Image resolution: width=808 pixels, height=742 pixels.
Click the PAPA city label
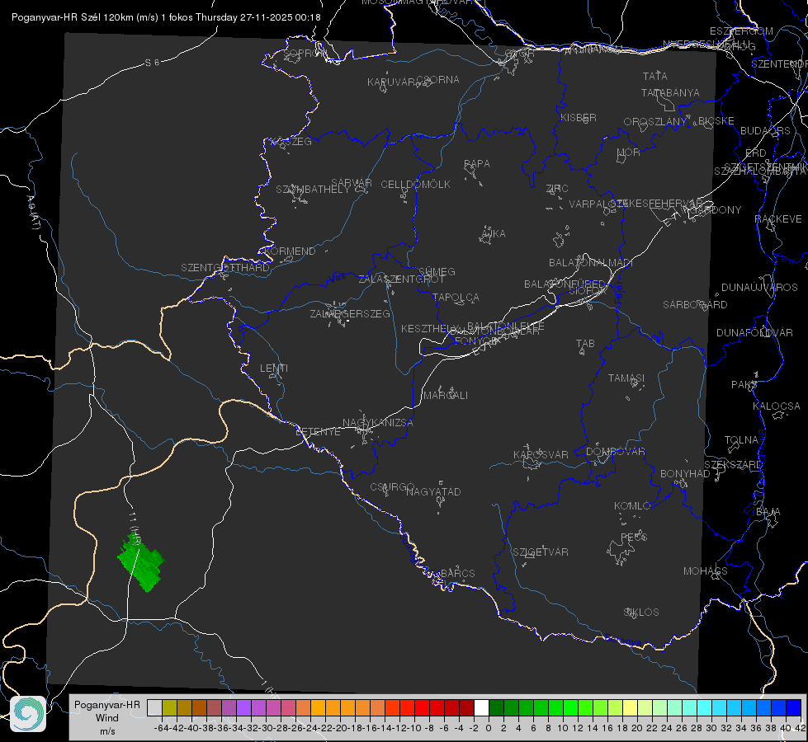tap(477, 164)
